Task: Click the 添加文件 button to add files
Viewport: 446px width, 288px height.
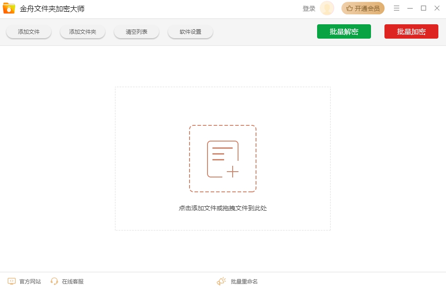Action: 28,31
